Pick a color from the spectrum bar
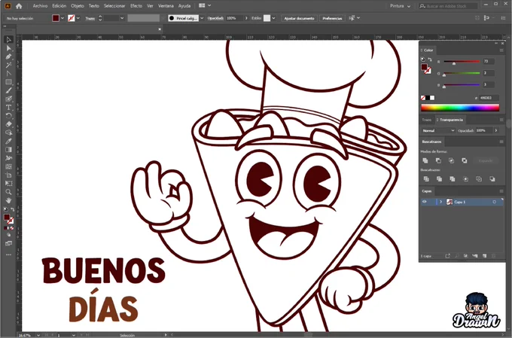Viewport: 512px width, 338px height. click(x=460, y=108)
